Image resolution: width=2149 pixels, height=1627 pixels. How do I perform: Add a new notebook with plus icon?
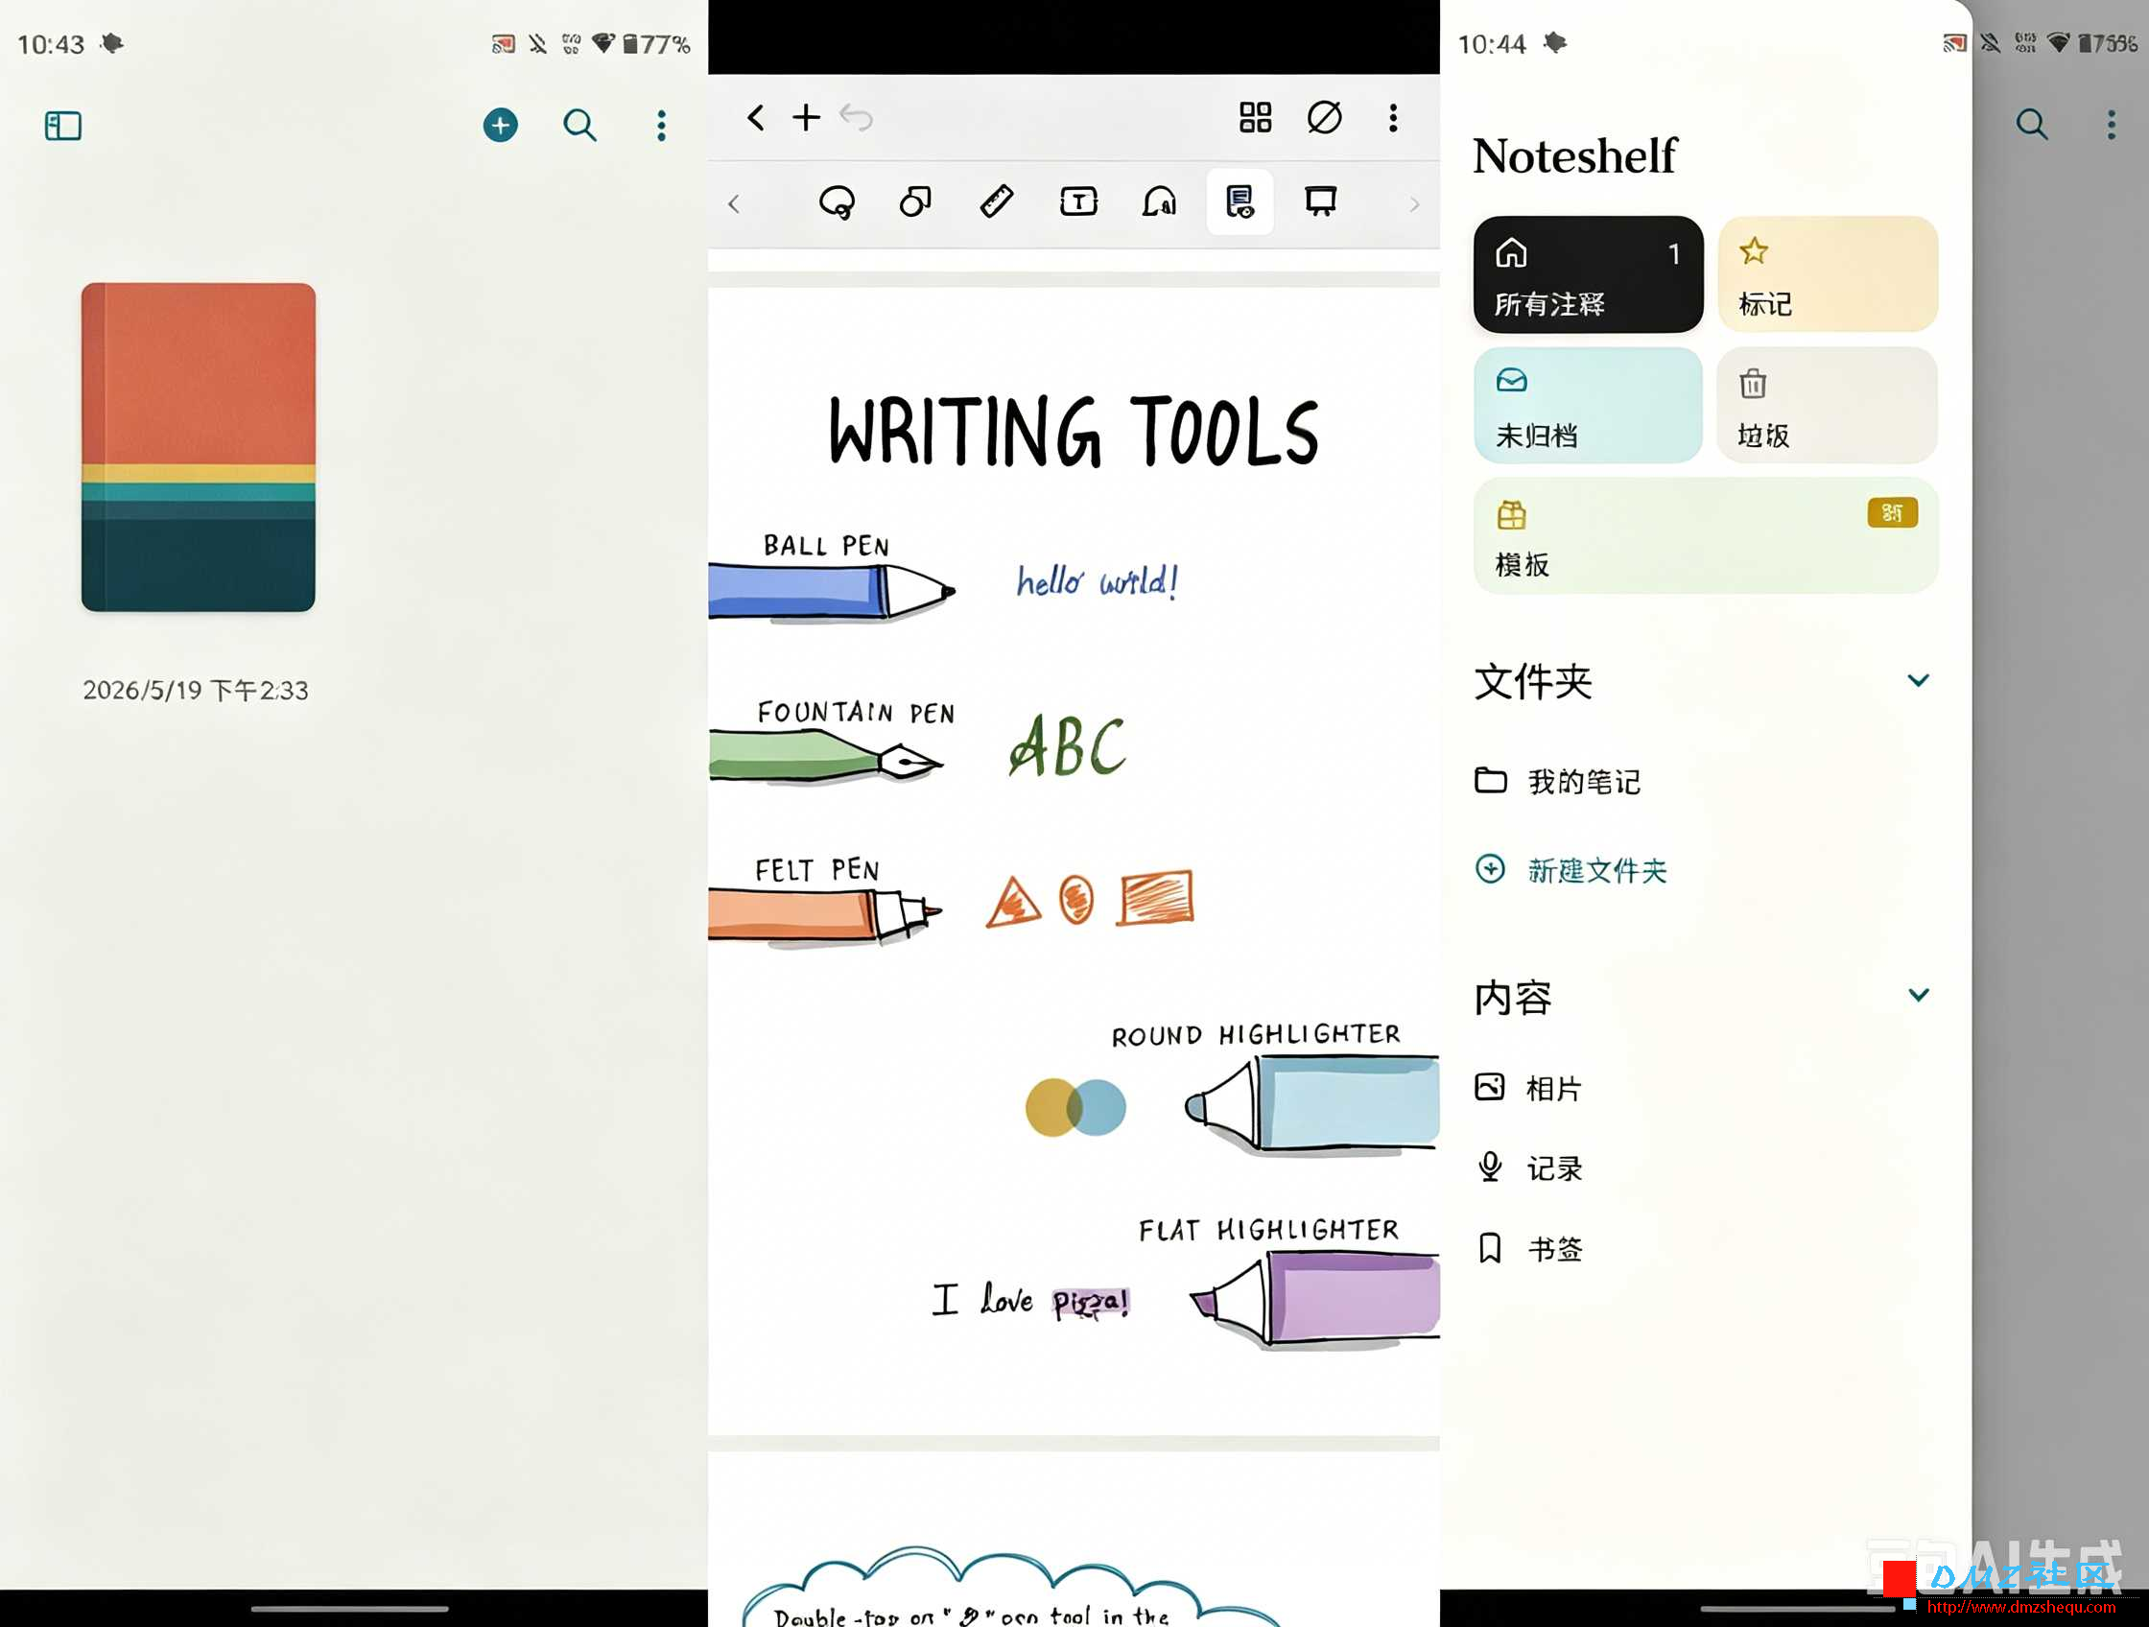click(x=501, y=126)
